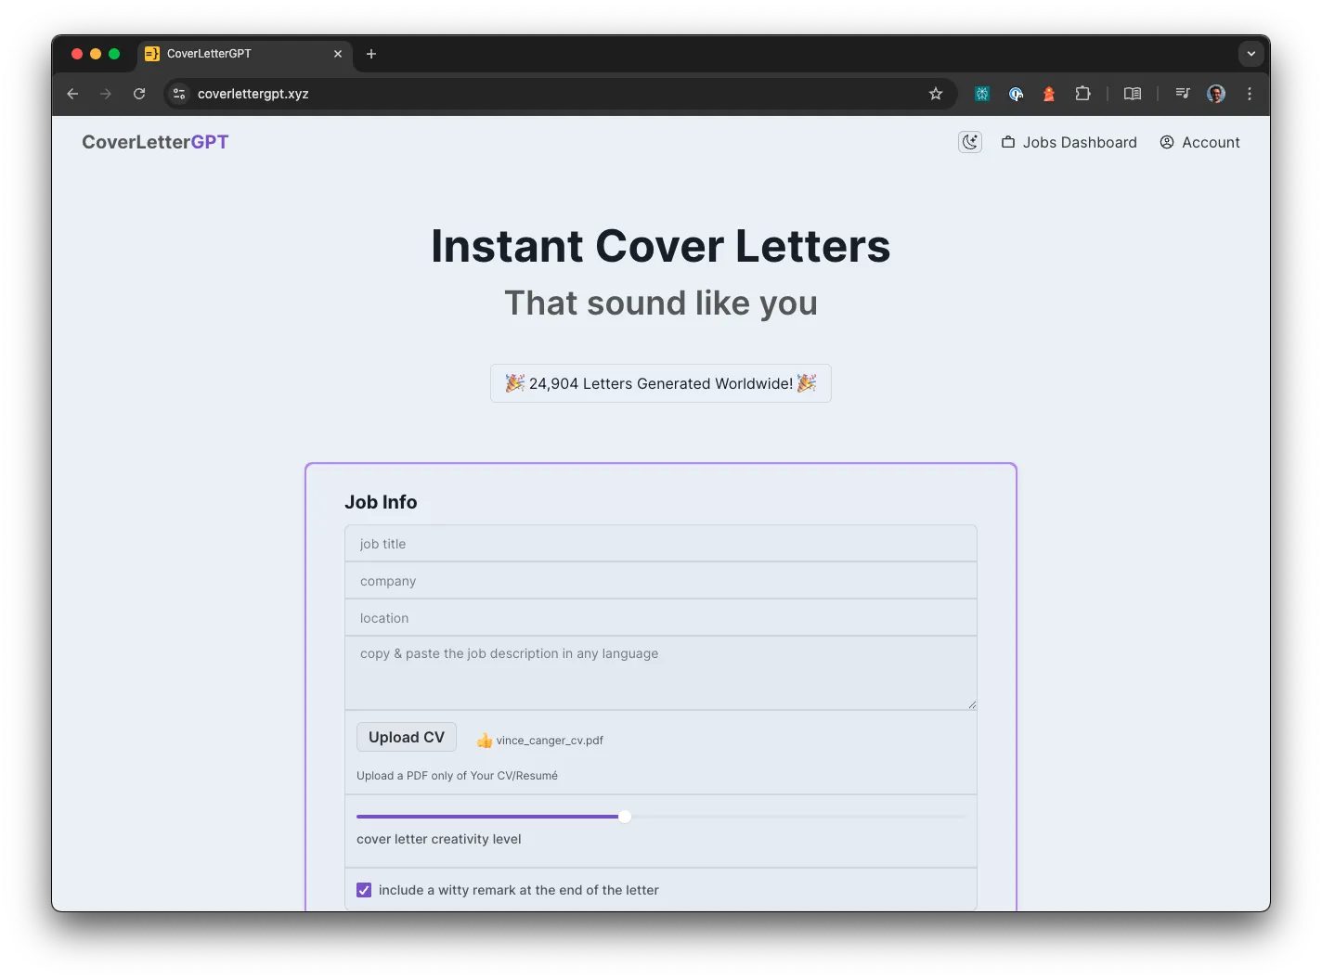The image size is (1322, 980).
Task: Click the CoverLetterGPT logo
Action: point(154,141)
